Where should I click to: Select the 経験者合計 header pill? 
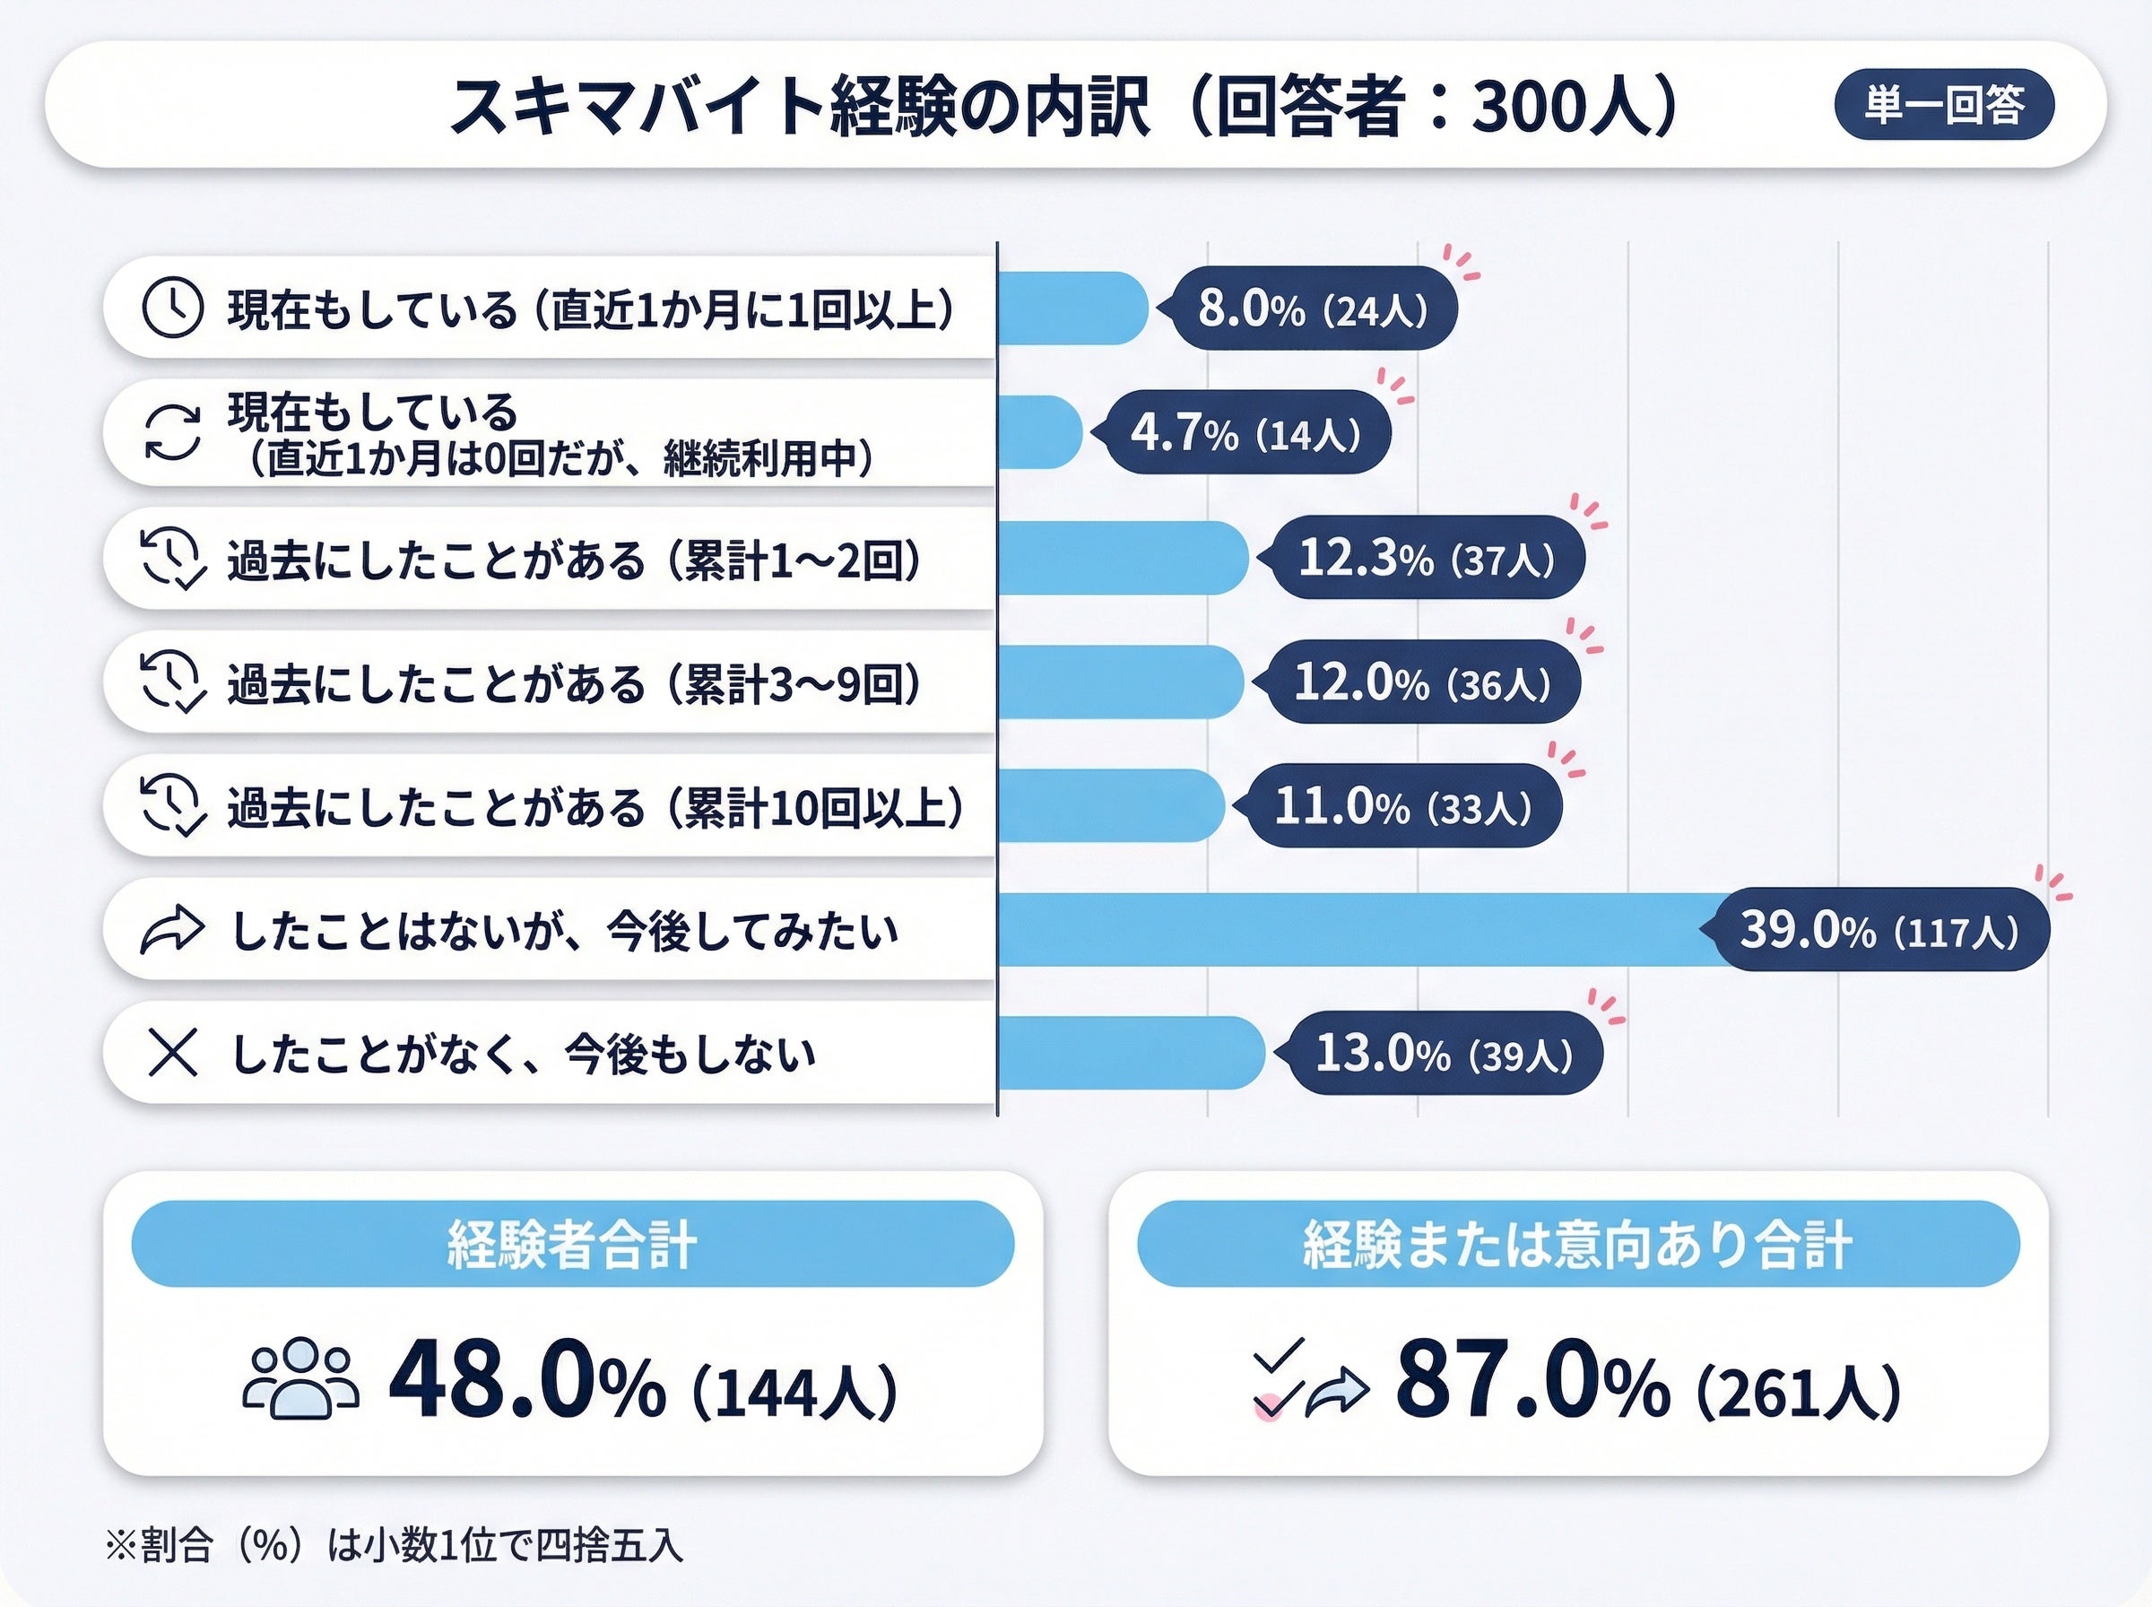click(x=573, y=1243)
